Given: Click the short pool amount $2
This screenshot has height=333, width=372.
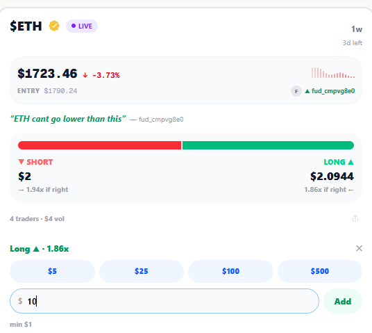Looking at the screenshot, I should click(25, 177).
